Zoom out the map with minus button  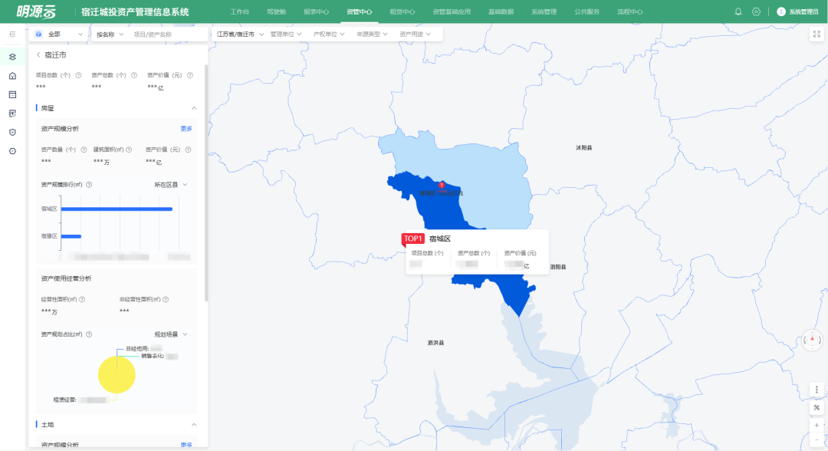[816, 439]
